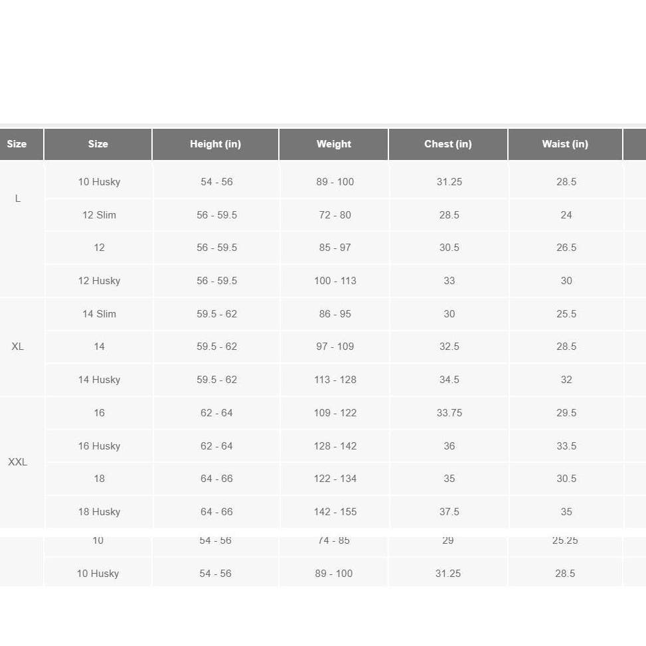Select the L size group cell

point(18,199)
